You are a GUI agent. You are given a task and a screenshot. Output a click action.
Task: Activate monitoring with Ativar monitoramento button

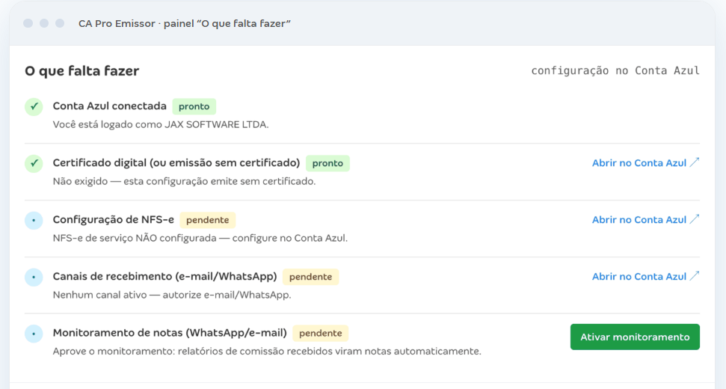point(635,337)
